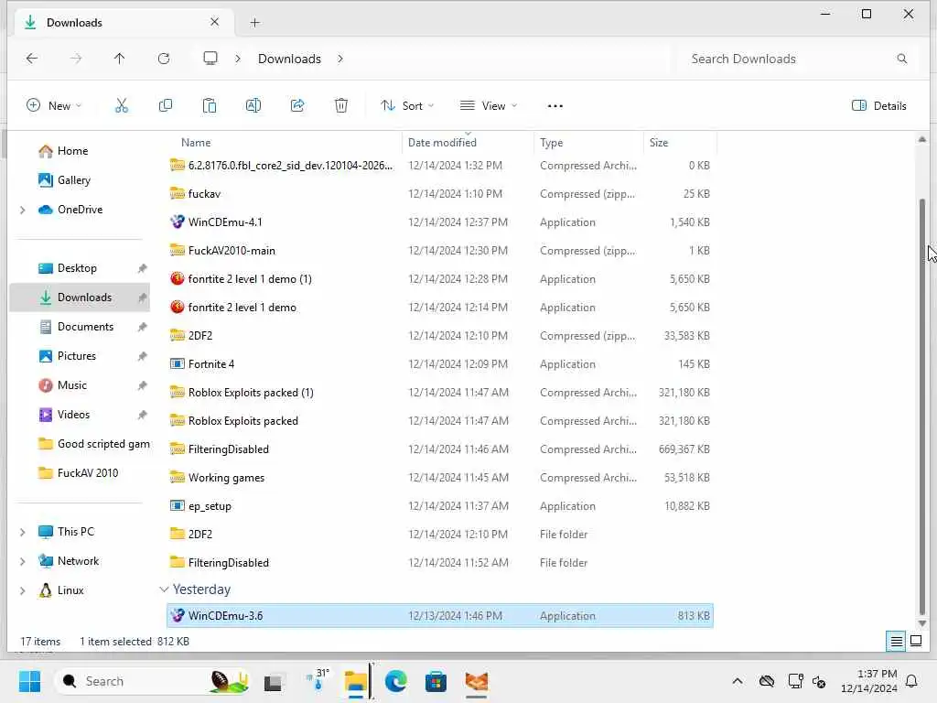Screen dimensions: 937x703
Task: Select the Fortnite 4 application
Action: click(x=440, y=364)
